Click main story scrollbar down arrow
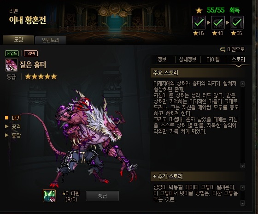 click(x=242, y=166)
